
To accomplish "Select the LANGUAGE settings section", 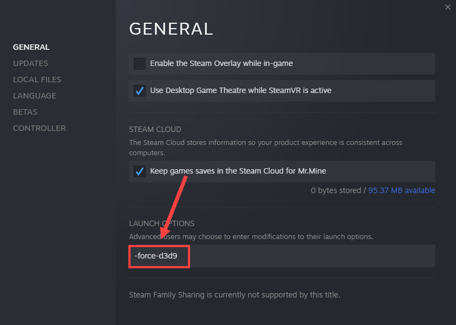I will point(34,96).
